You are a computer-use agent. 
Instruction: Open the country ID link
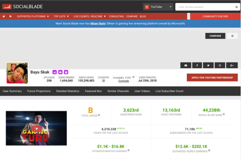point(104,81)
